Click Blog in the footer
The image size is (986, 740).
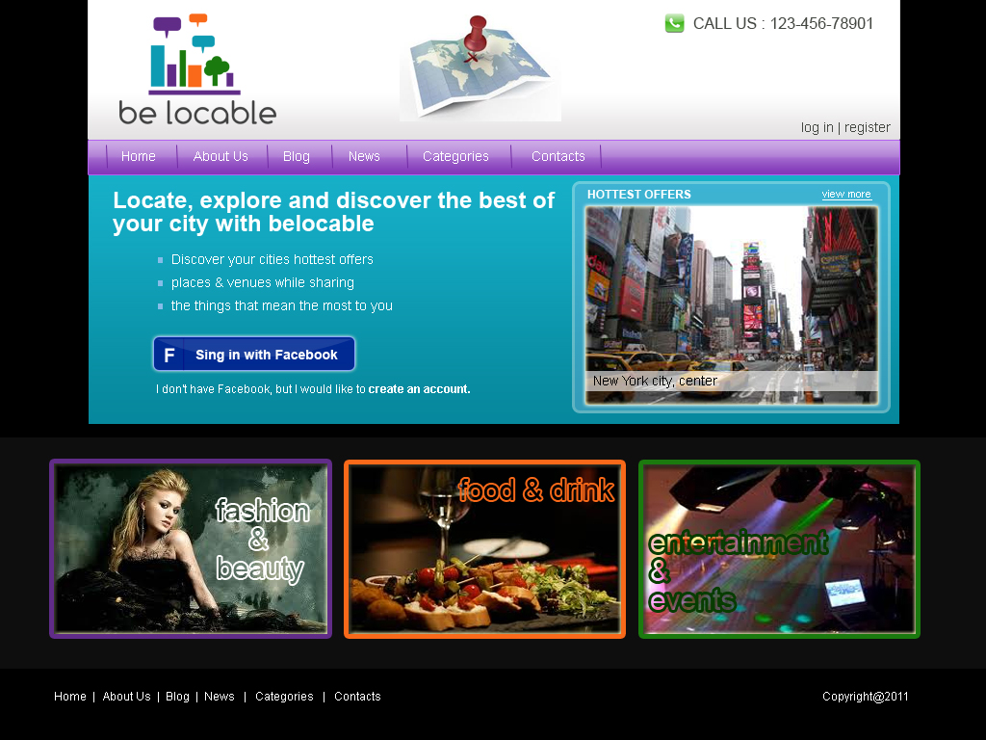pos(177,697)
